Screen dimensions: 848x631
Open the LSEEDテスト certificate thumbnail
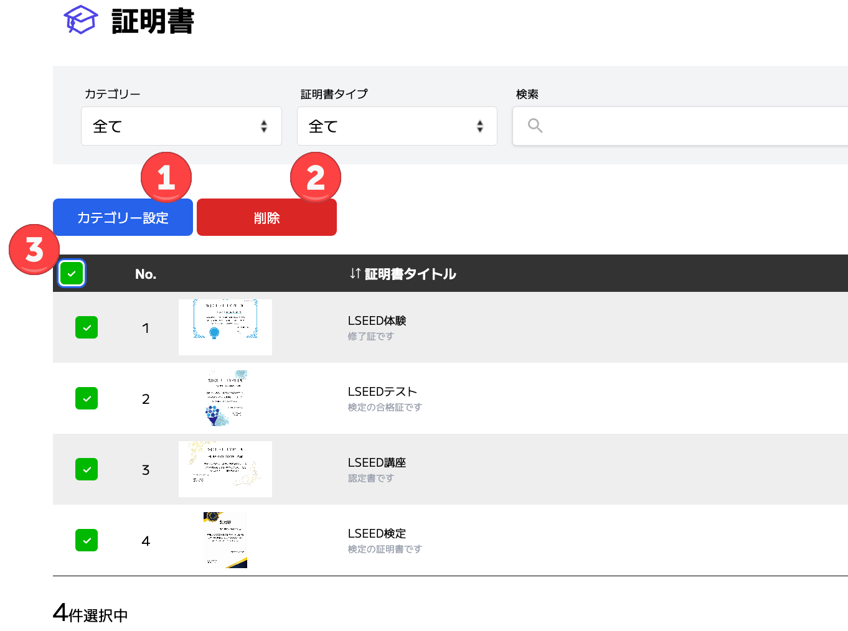click(x=225, y=398)
